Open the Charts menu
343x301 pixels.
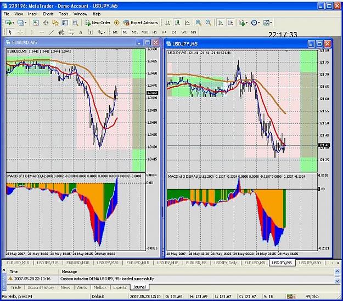point(48,14)
